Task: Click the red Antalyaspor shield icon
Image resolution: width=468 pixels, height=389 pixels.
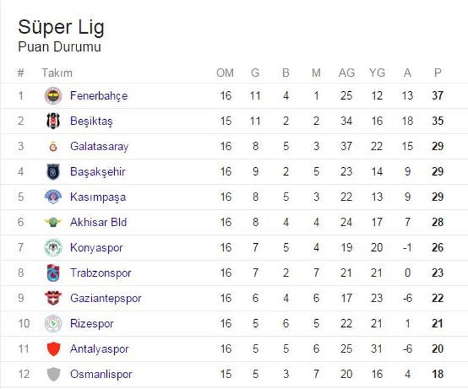Action: pos(53,349)
